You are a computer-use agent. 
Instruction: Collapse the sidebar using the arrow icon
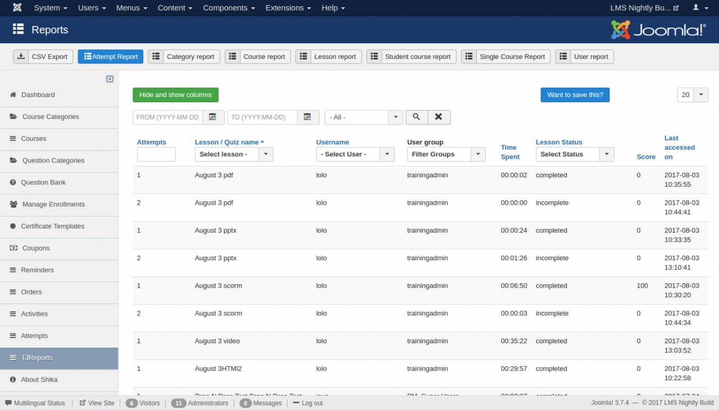coord(110,79)
